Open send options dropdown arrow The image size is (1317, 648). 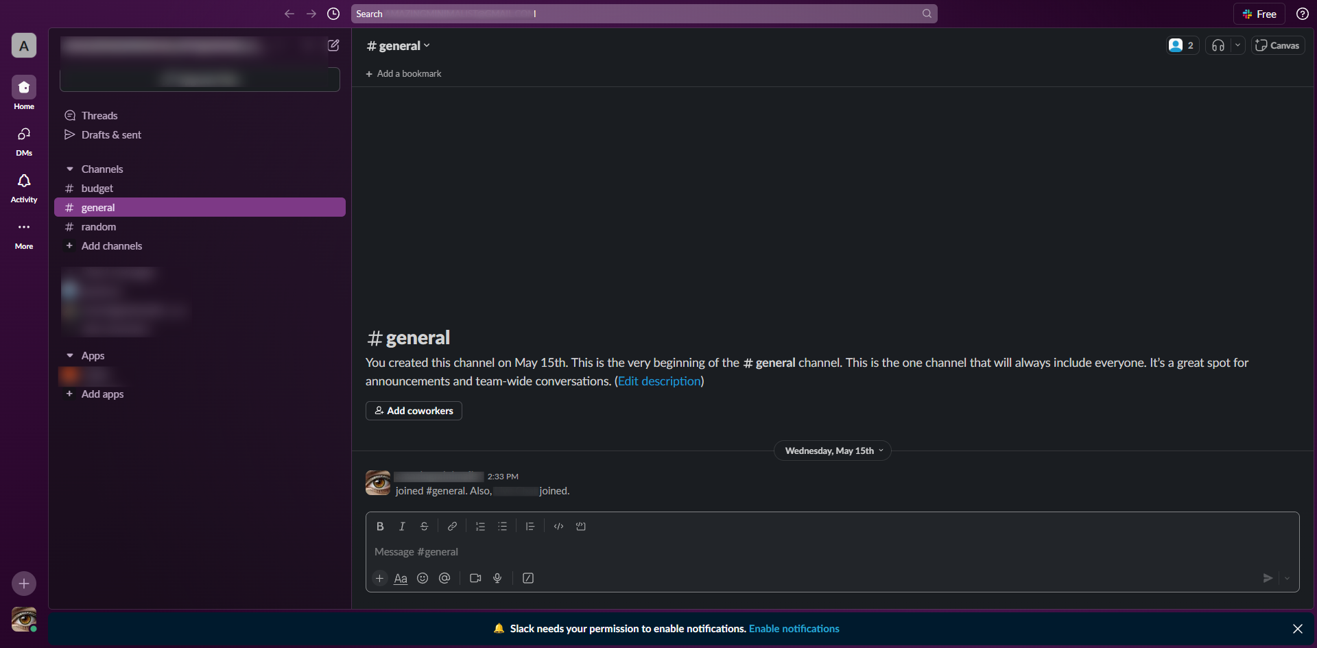(x=1287, y=578)
